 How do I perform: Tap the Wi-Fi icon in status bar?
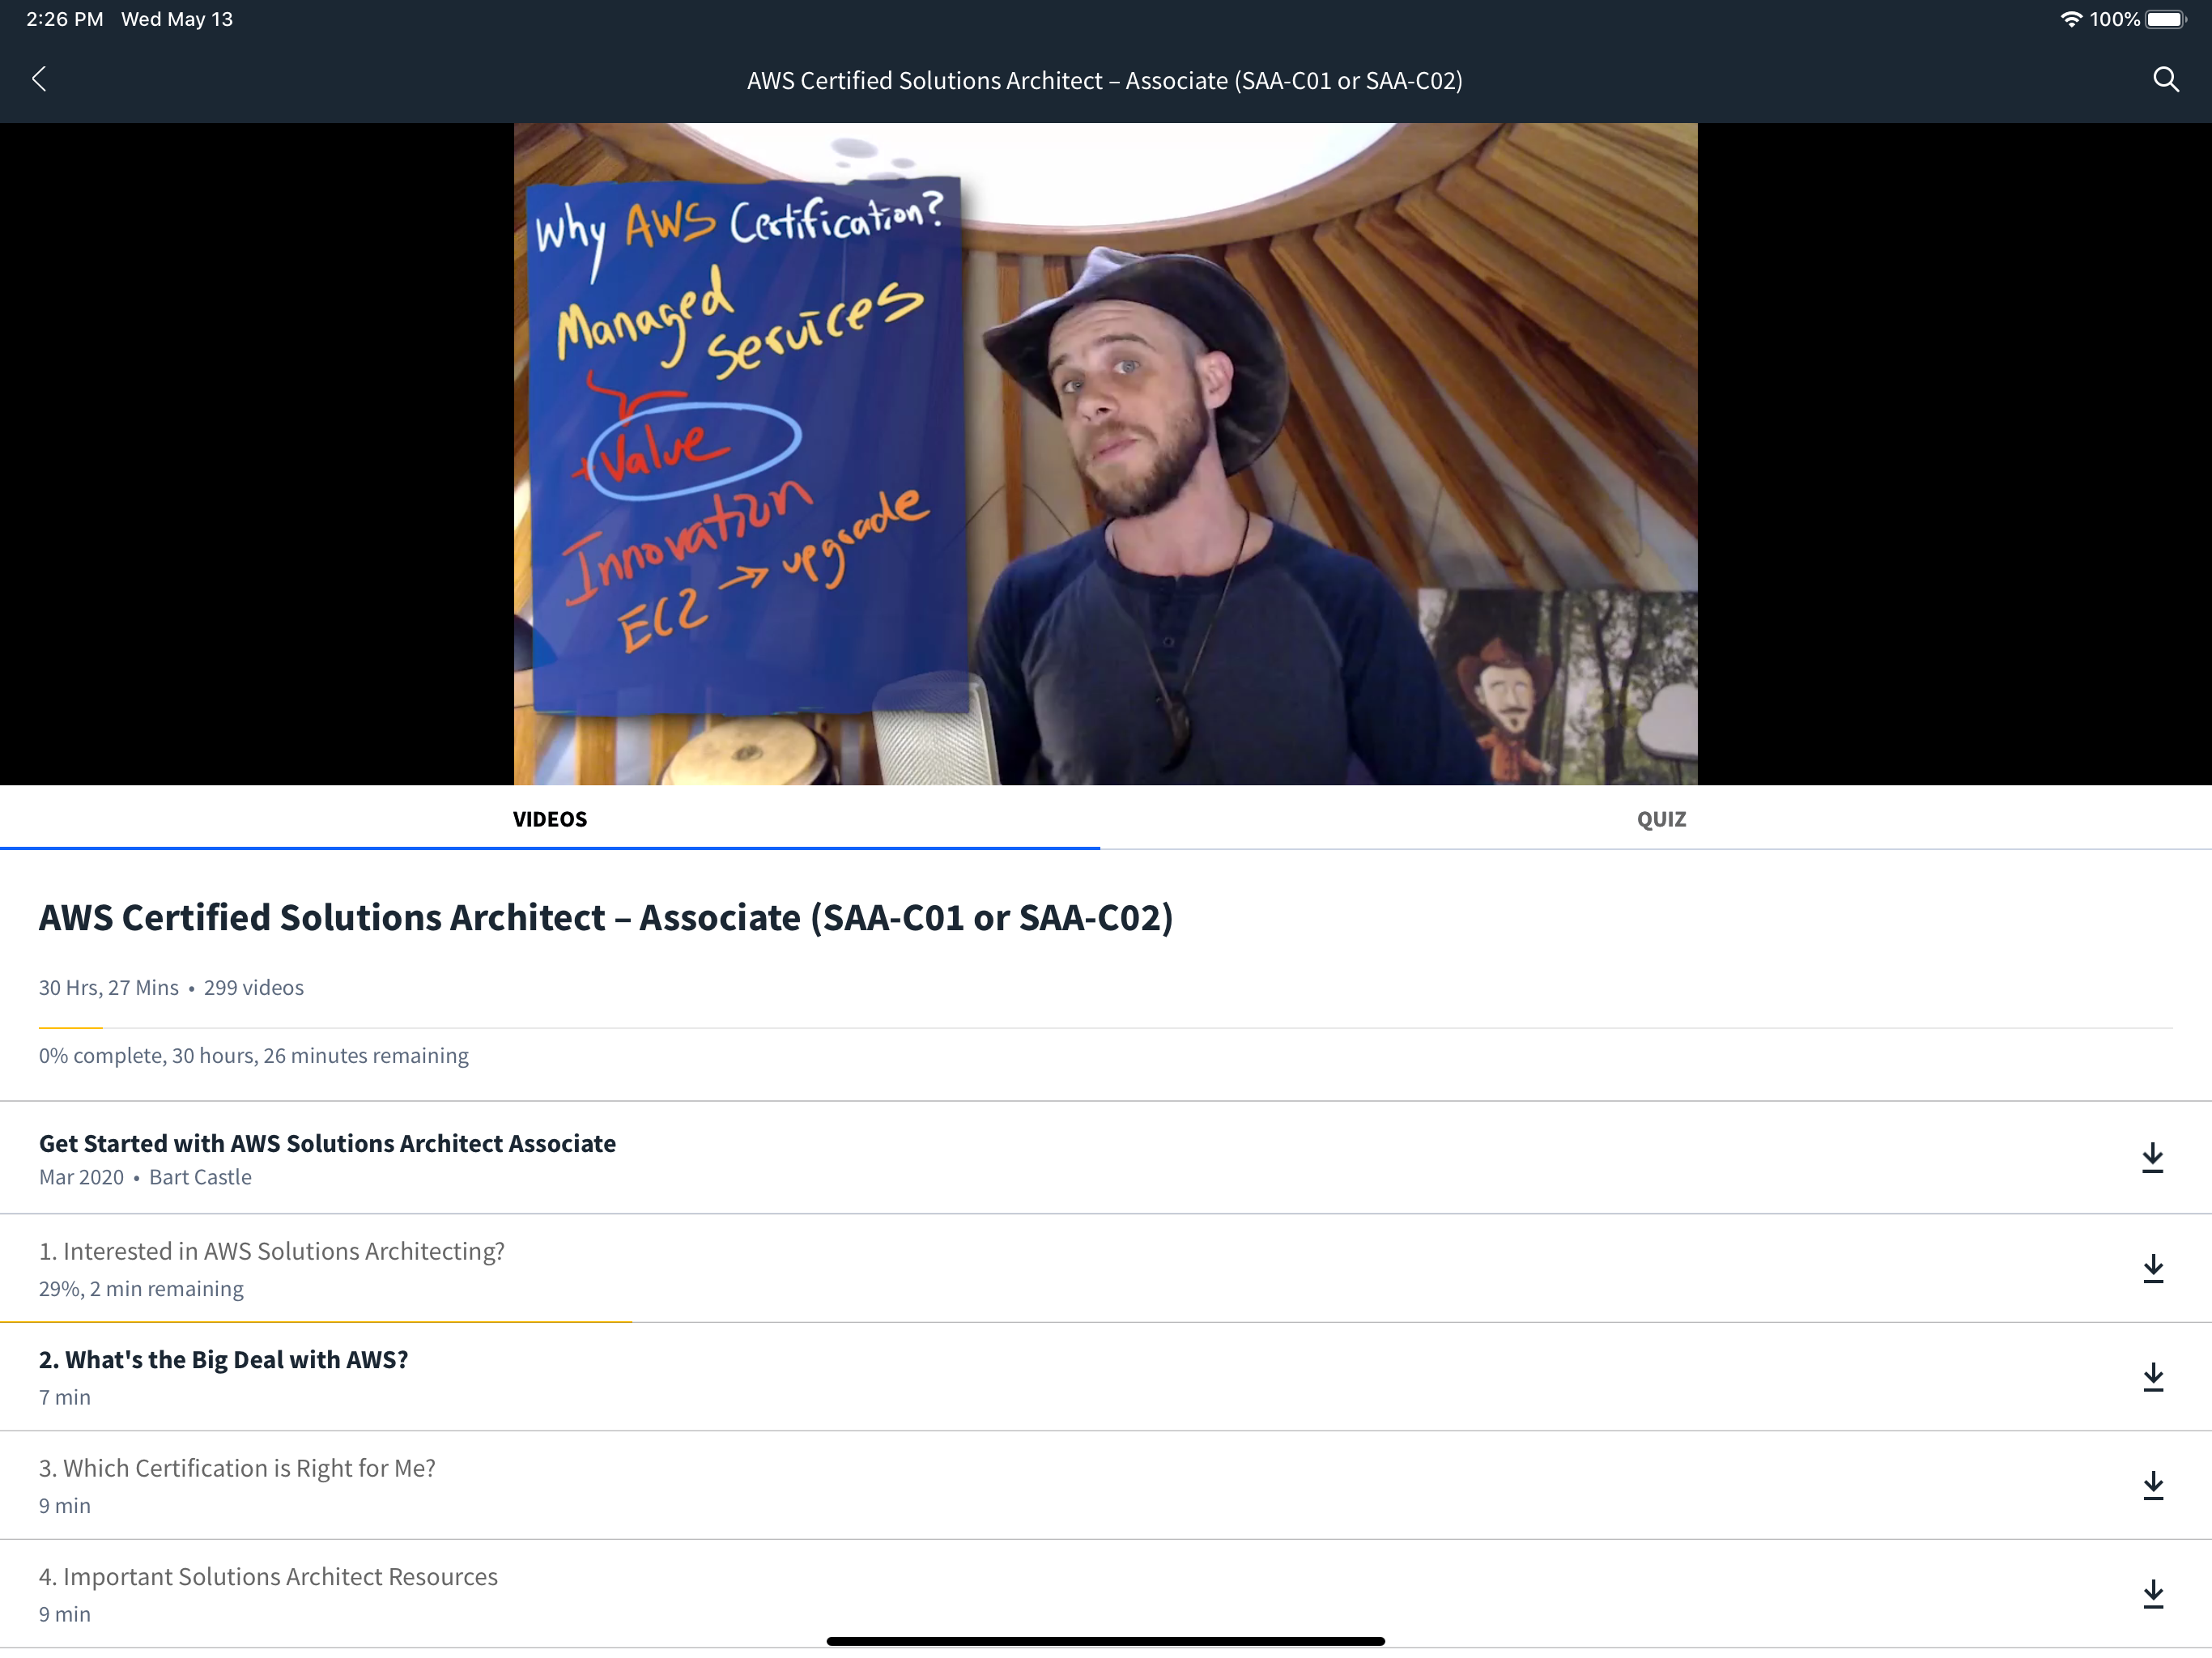(x=2071, y=19)
